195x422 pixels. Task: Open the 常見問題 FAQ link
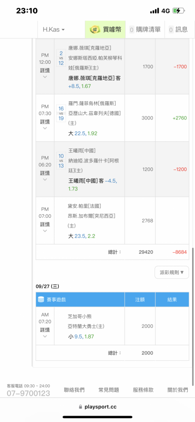click(x=109, y=390)
